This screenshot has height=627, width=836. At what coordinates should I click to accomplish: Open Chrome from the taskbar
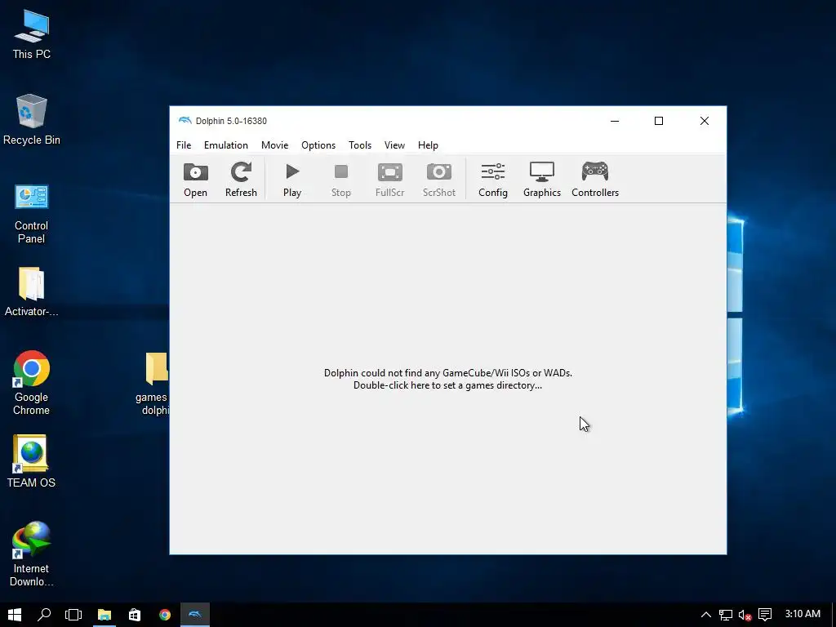click(x=165, y=615)
